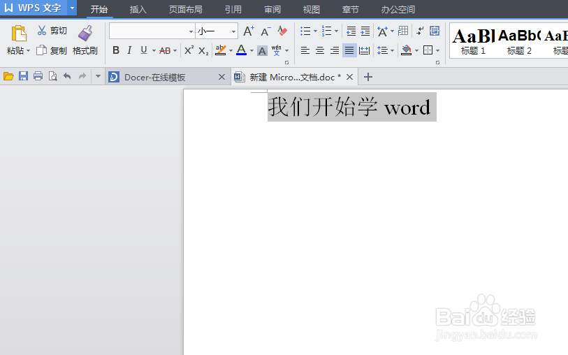Click the phonetic guide wén icon
This screenshot has height=355, width=568.
[x=277, y=50]
